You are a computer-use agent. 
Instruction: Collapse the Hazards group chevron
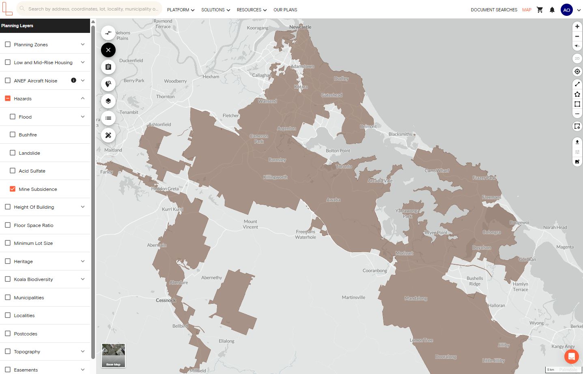[x=83, y=98]
